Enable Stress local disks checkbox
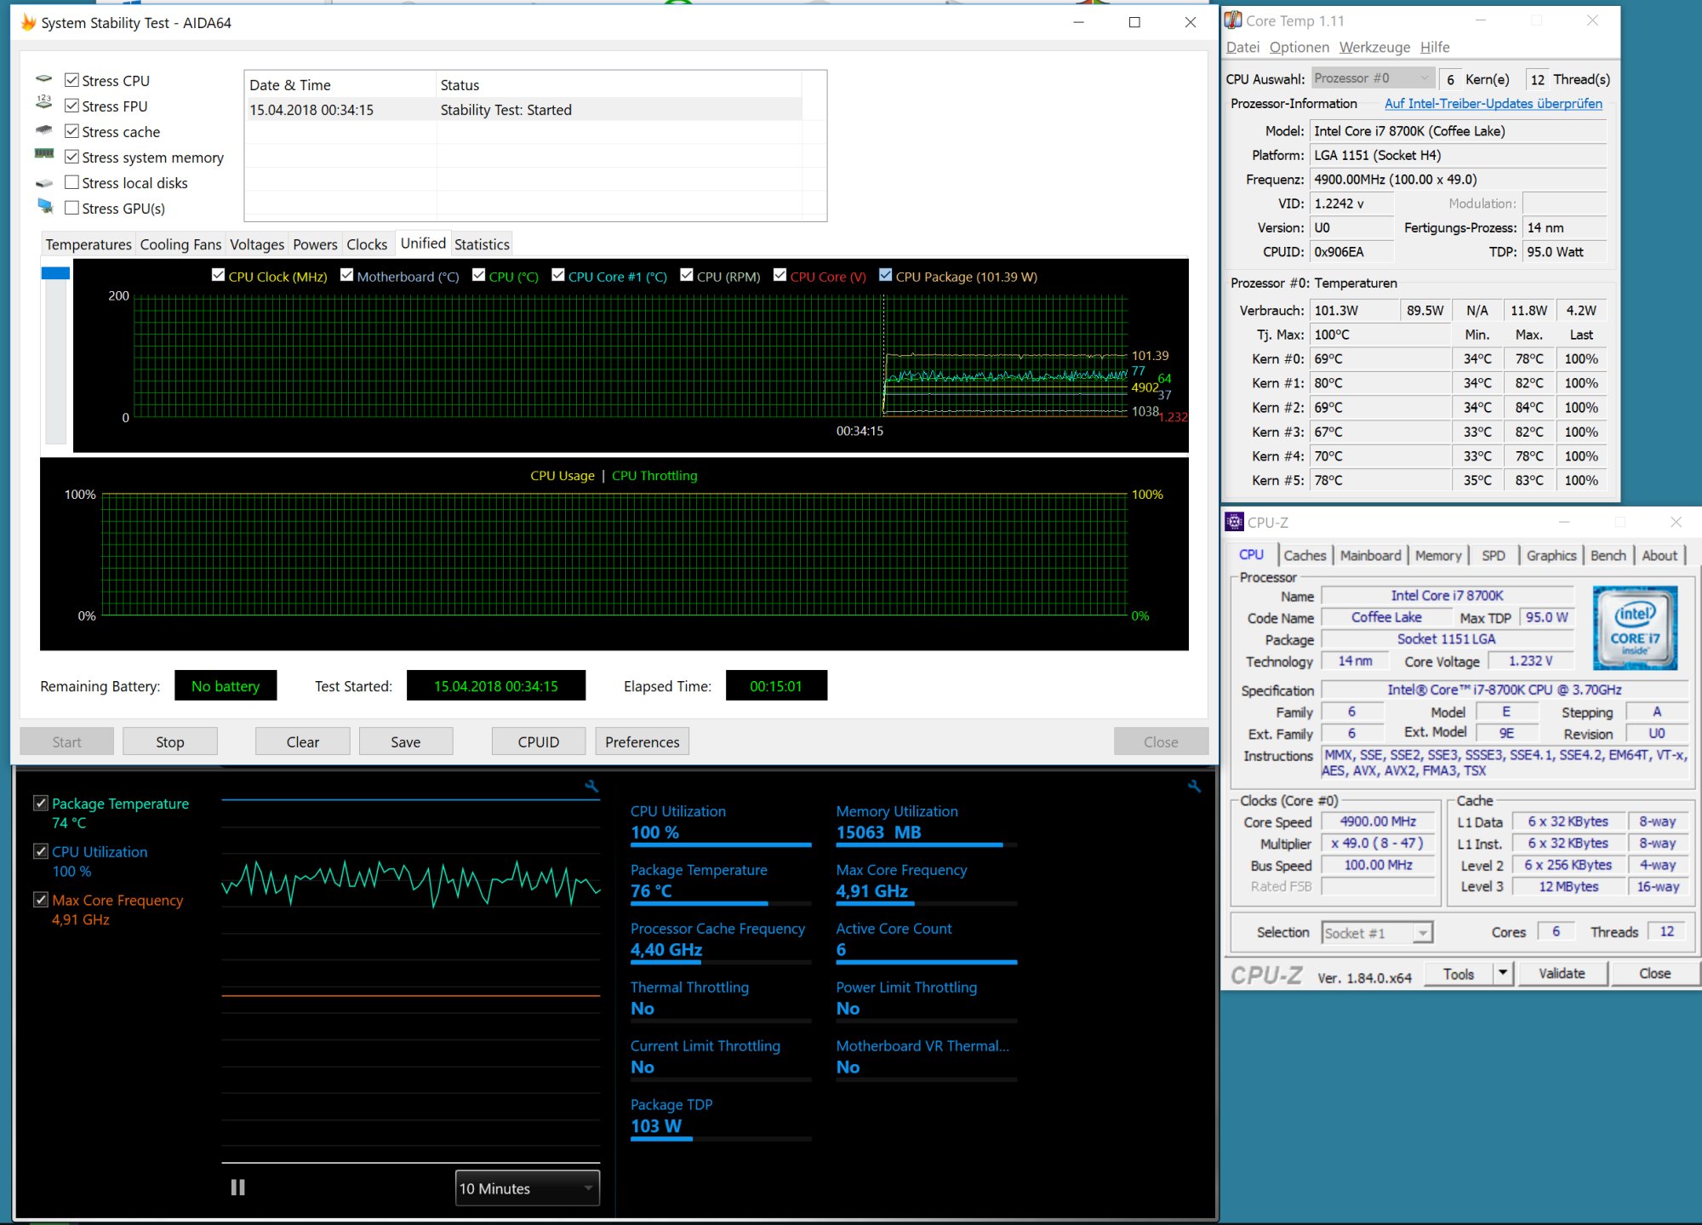Viewport: 1702px width, 1225px height. pos(72,182)
